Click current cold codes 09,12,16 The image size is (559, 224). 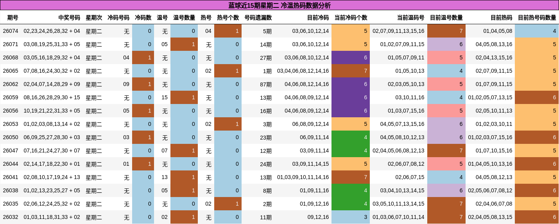click(x=318, y=217)
